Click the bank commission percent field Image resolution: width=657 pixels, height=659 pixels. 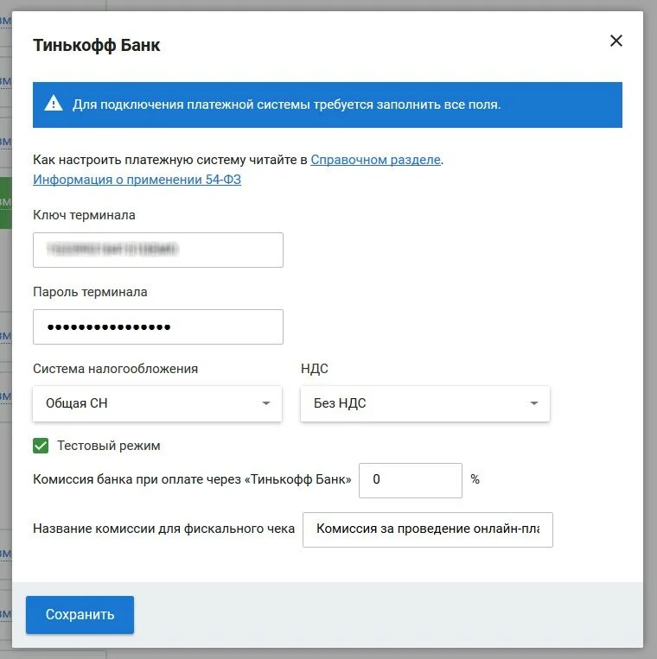click(411, 480)
